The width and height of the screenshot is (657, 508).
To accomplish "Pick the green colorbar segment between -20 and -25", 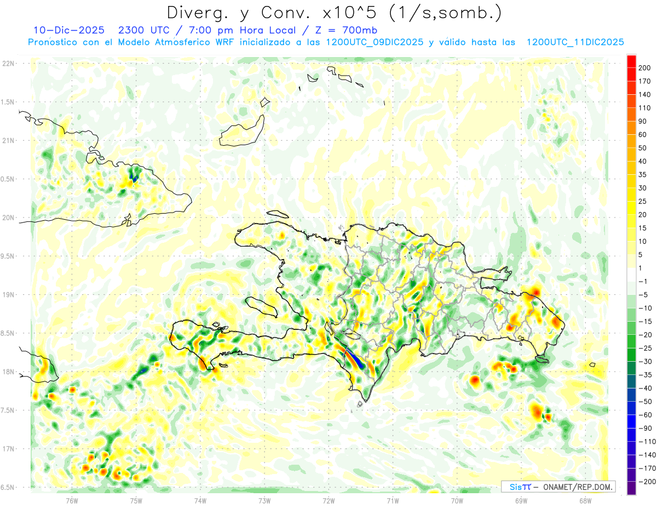I will [x=631, y=341].
